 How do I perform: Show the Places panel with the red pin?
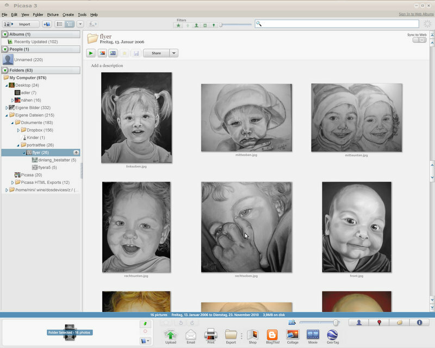(x=379, y=322)
